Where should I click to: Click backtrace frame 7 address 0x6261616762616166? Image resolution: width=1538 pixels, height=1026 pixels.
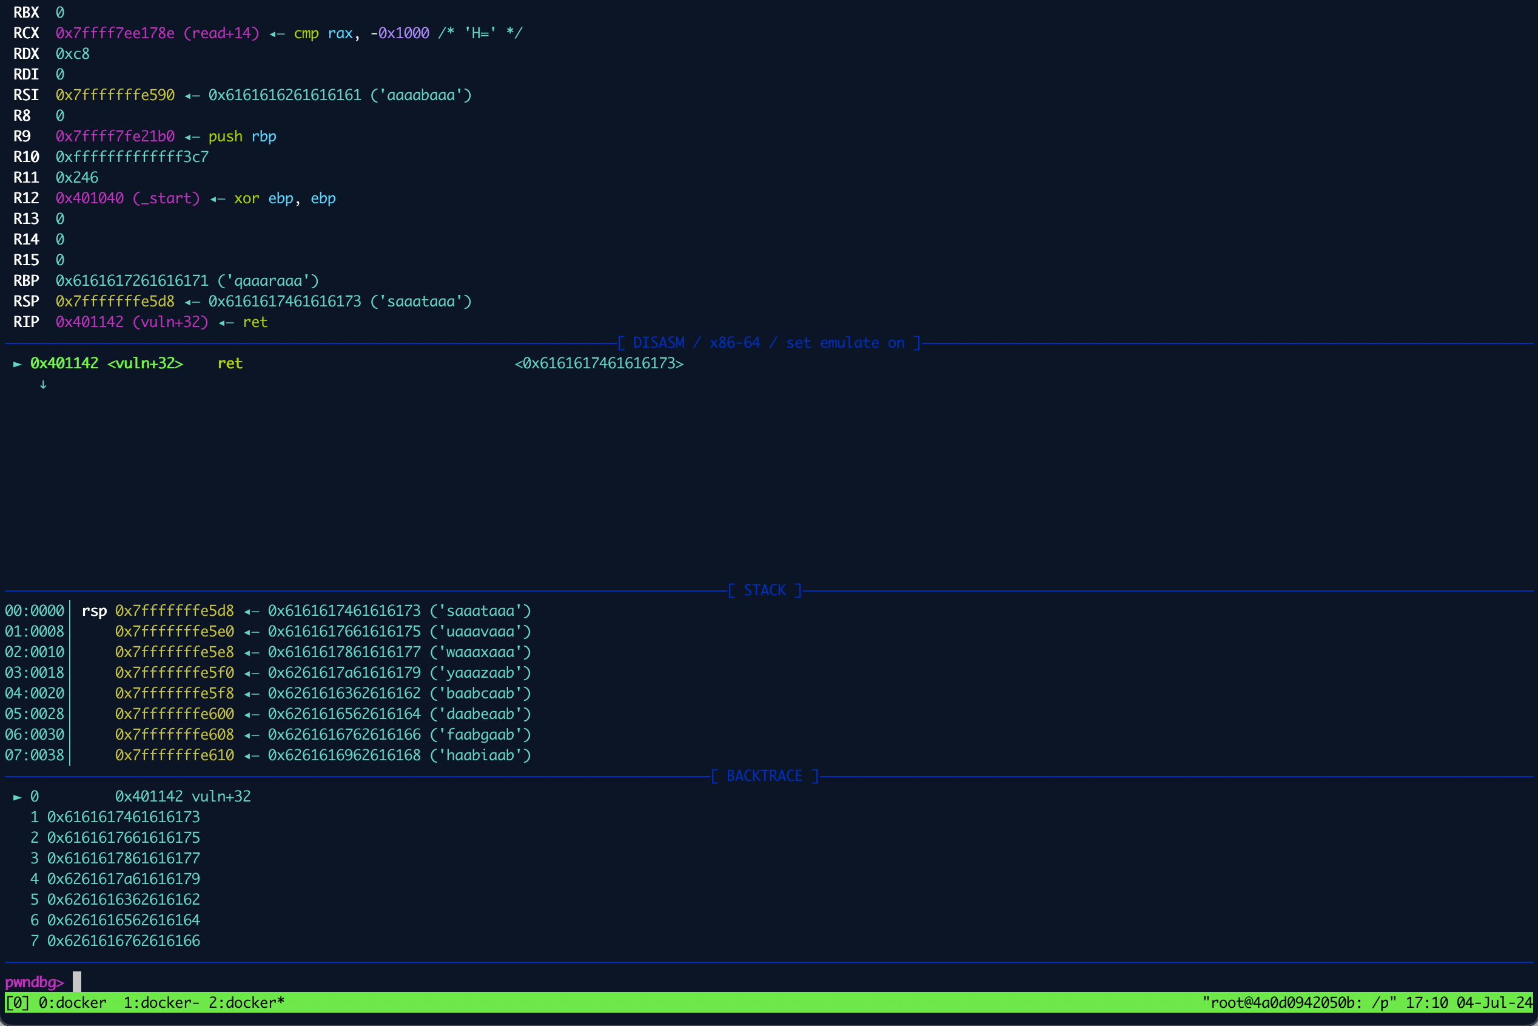click(124, 940)
